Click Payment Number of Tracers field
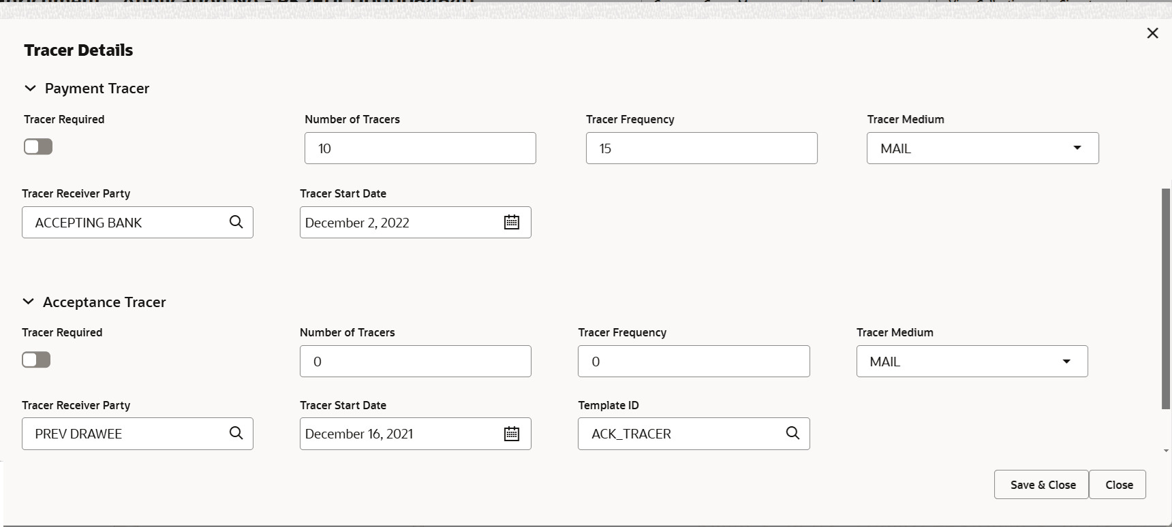 (x=420, y=148)
